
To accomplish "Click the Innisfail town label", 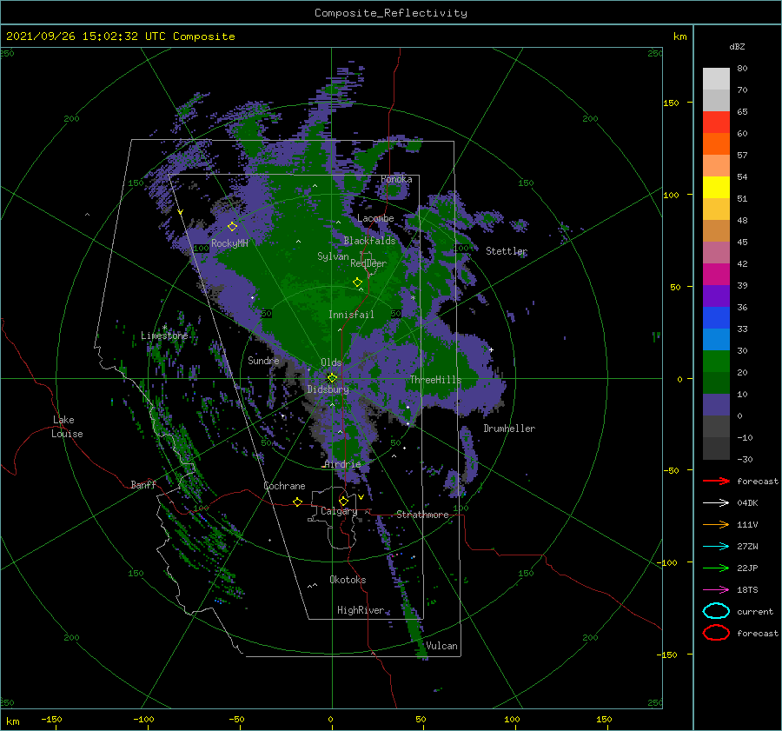I will click(x=351, y=315).
